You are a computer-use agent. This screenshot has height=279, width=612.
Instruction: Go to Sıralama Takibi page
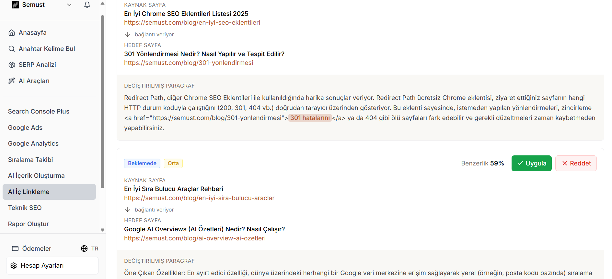pos(30,160)
